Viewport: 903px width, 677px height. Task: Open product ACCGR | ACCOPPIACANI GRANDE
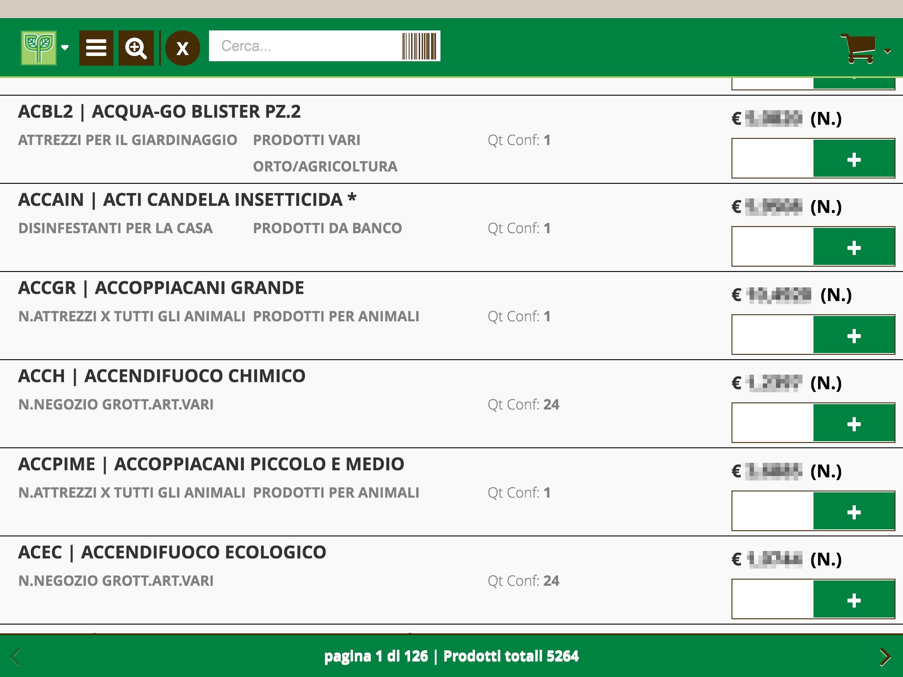point(161,288)
